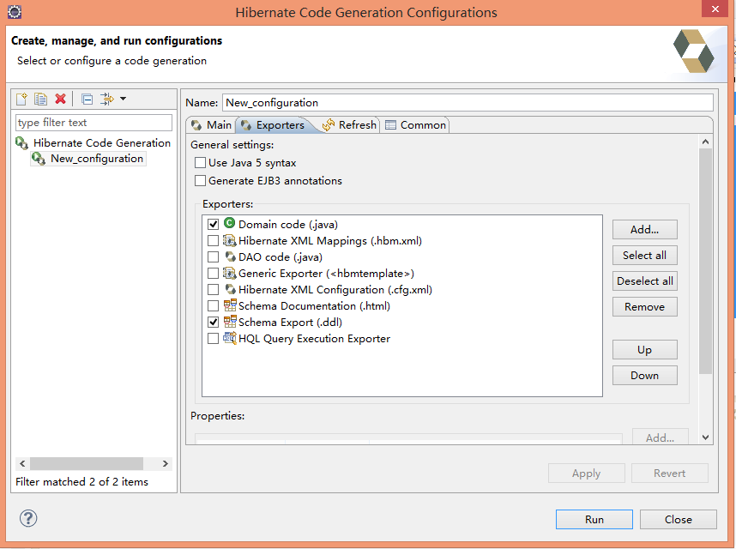The image size is (736, 549).
Task: Click the Apply button
Action: pyautogui.click(x=586, y=473)
